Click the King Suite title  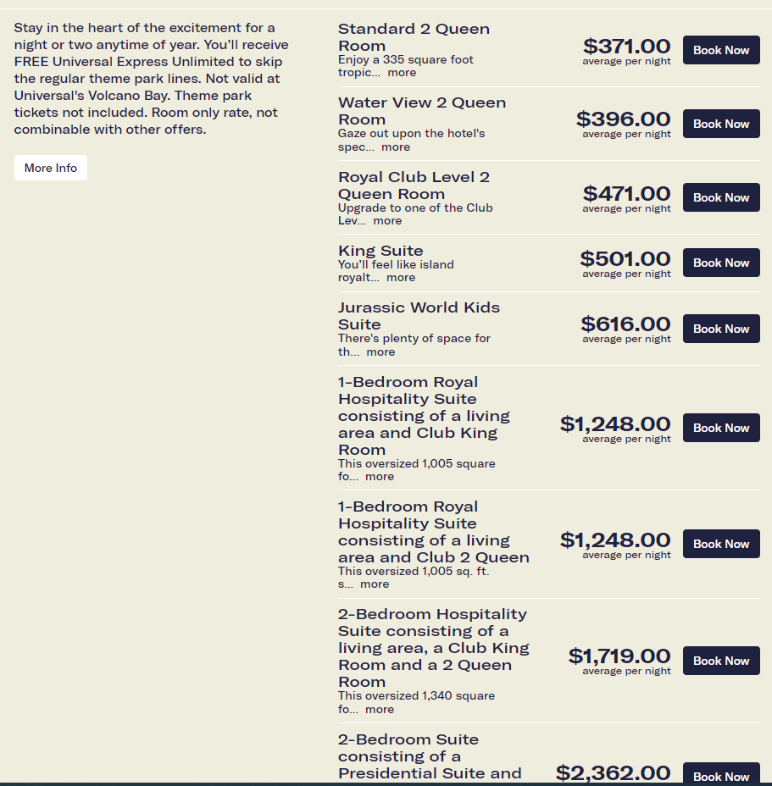coord(380,251)
